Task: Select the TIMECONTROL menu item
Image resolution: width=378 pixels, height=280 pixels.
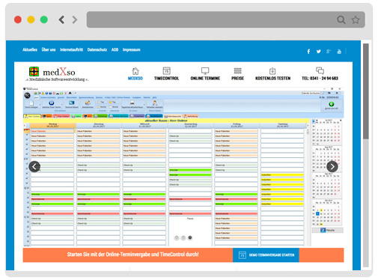Action: pyautogui.click(x=166, y=74)
